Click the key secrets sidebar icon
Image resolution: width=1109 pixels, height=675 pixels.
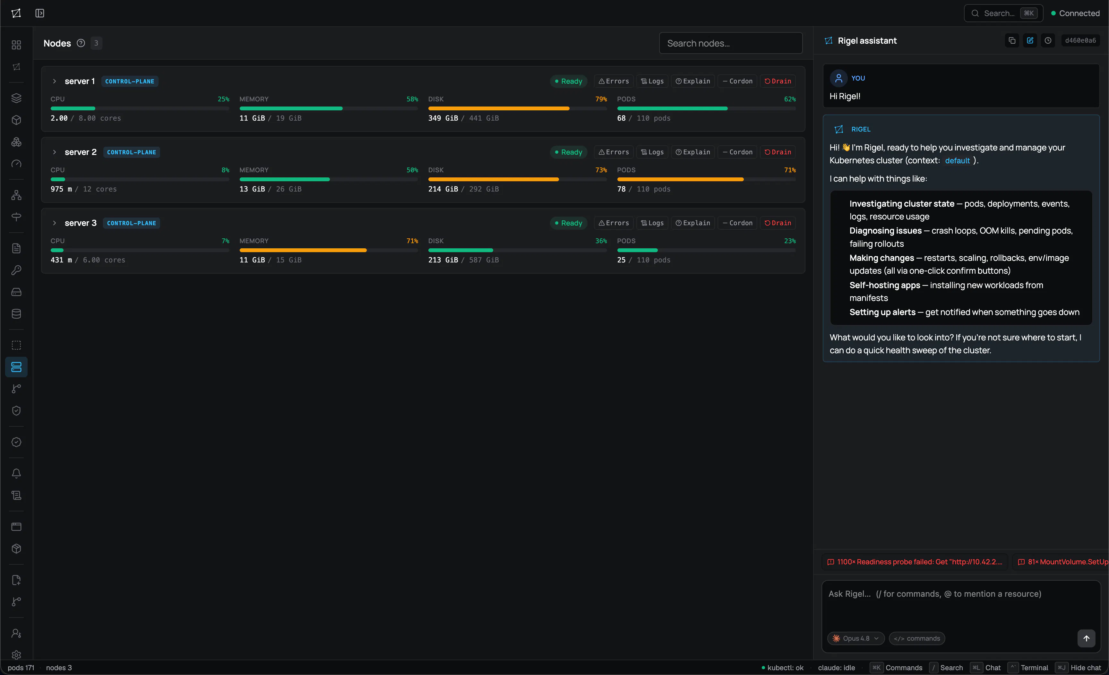[16, 270]
